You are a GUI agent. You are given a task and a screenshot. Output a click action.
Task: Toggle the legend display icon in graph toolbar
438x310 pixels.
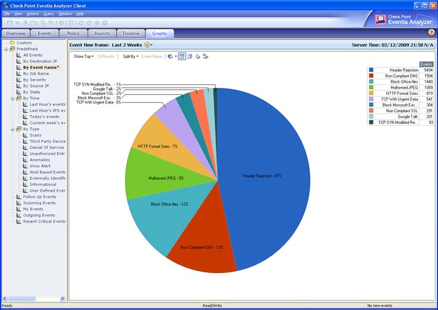click(182, 56)
